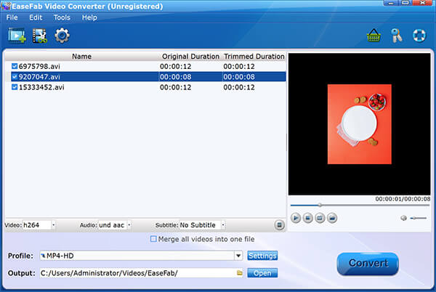
Task: Click the EaseFab app icon in title bar
Action: [6, 6]
